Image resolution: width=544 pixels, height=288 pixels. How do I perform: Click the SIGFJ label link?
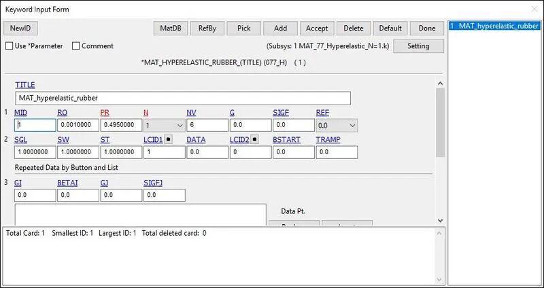(x=153, y=183)
